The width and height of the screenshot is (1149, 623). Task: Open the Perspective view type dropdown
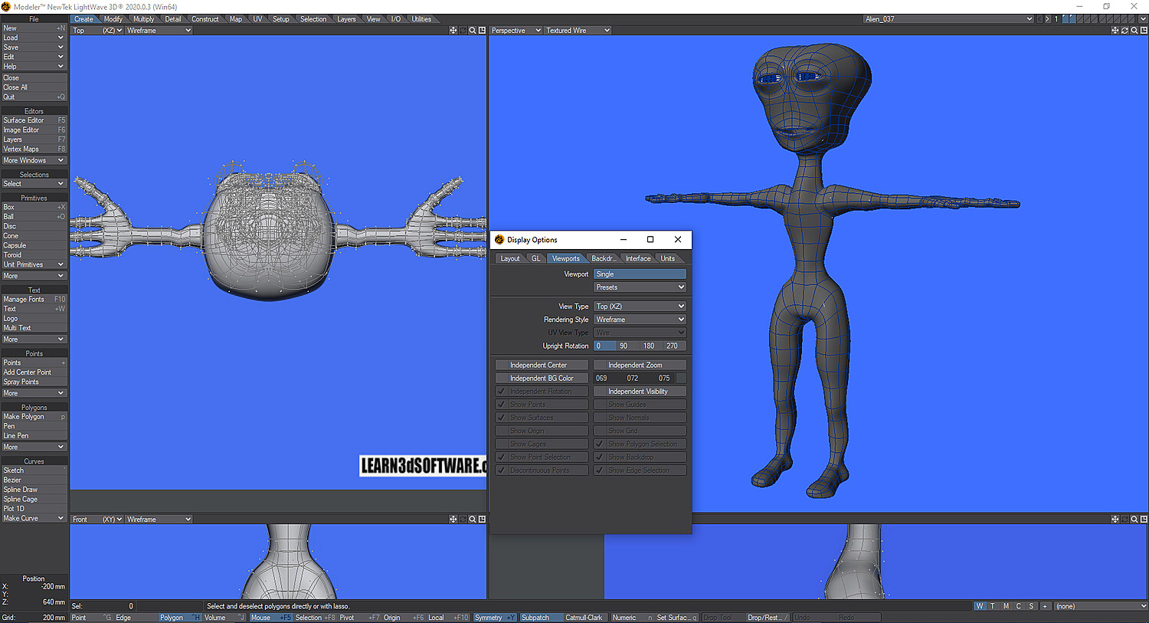(x=515, y=30)
